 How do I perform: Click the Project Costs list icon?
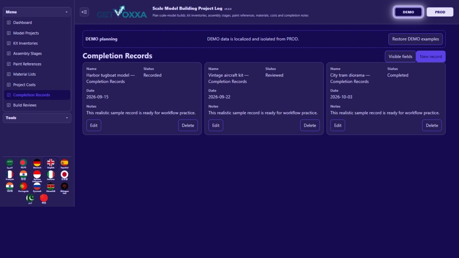click(9, 85)
